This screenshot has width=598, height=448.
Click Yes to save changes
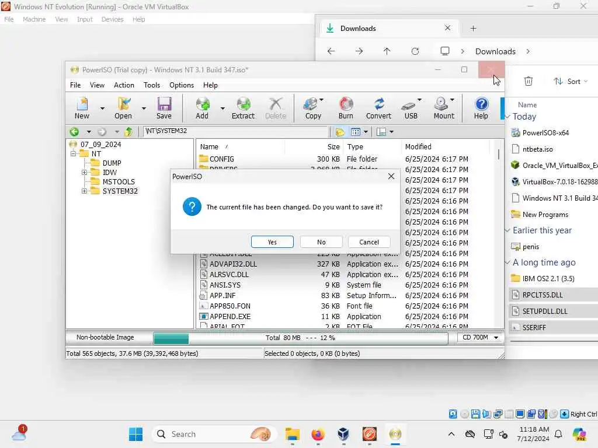pos(272,242)
